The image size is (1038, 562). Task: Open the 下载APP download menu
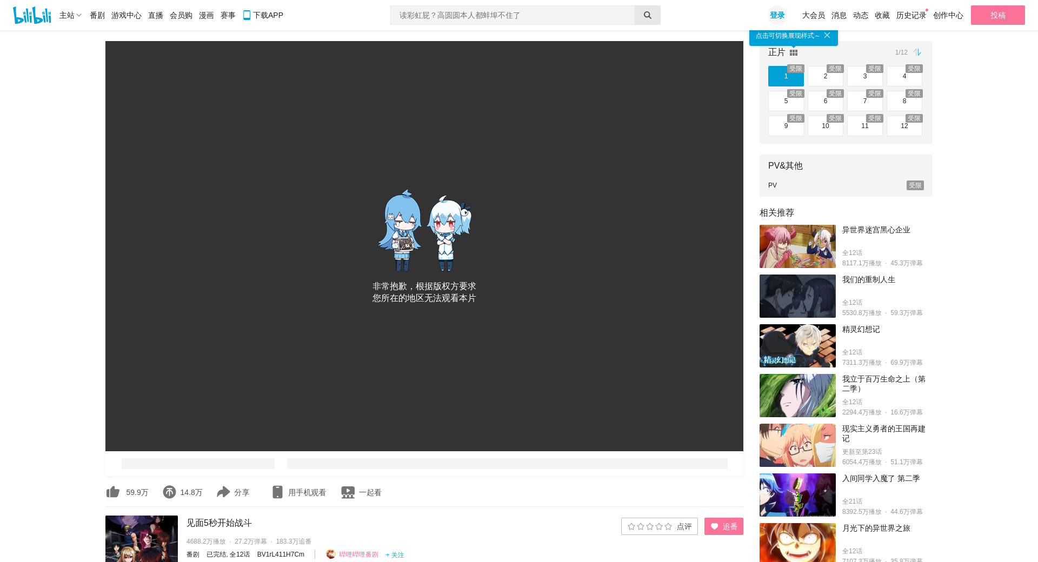click(x=263, y=15)
